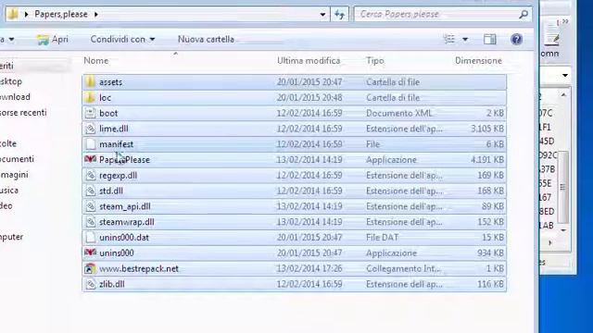593x333 pixels.
Task: Select the PapersPlease application icon
Action: coord(90,160)
